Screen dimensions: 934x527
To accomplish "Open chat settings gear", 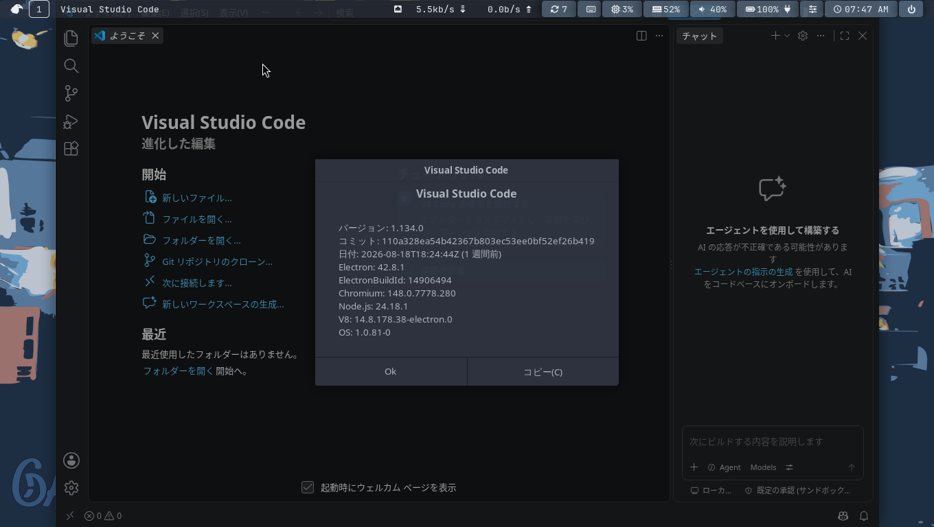I will tap(803, 36).
